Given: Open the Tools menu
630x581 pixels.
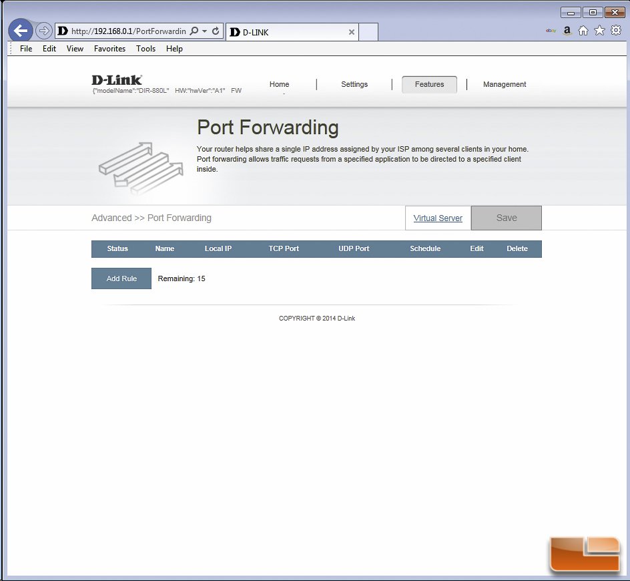Looking at the screenshot, I should (146, 49).
